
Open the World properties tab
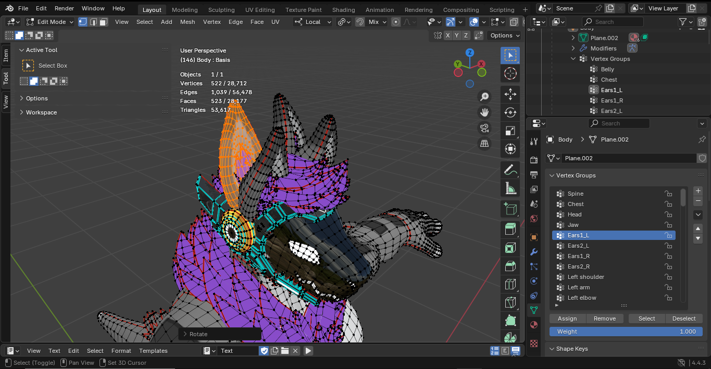(x=533, y=219)
